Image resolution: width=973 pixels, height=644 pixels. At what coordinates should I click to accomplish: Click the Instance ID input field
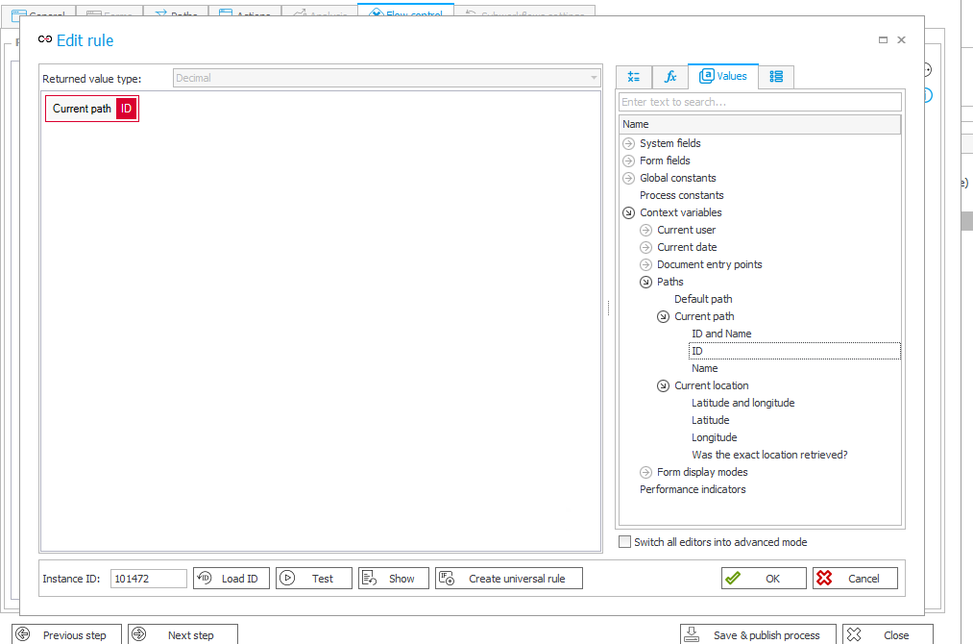[148, 579]
